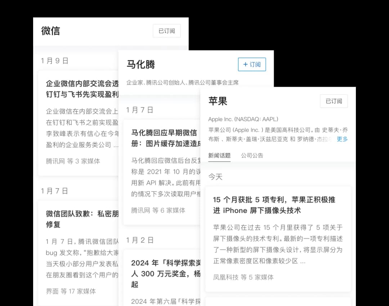Click 界面 等 17 家媒体 source line
The height and width of the screenshot is (306, 389).
tap(71, 291)
